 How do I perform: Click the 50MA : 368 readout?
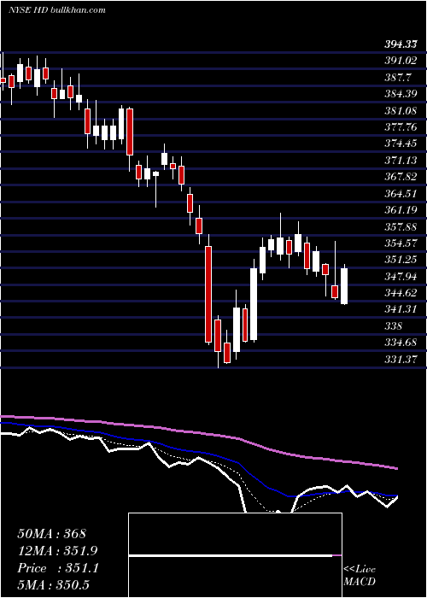pos(52,534)
